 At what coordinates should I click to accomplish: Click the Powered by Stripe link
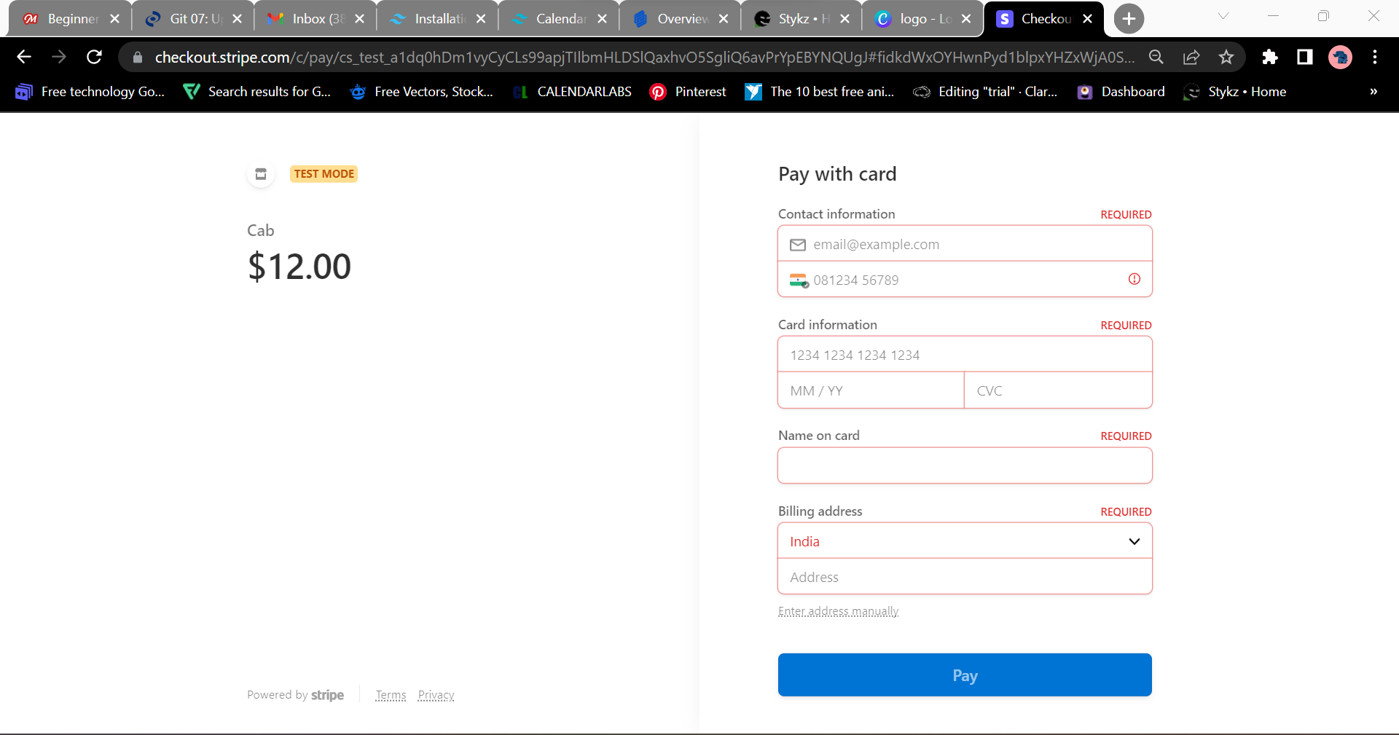(x=295, y=695)
